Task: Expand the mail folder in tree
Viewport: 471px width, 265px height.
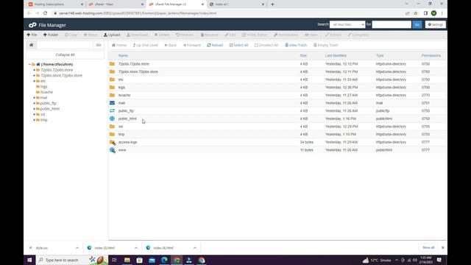Action: tap(35, 98)
